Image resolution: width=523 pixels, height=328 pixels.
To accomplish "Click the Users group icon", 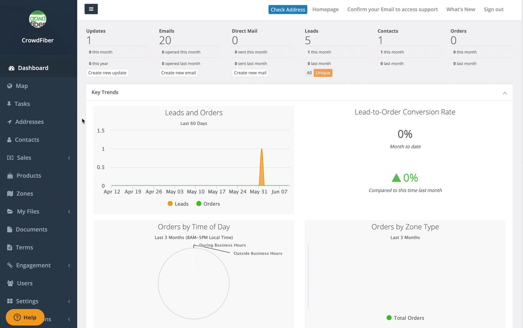I will click(10, 283).
